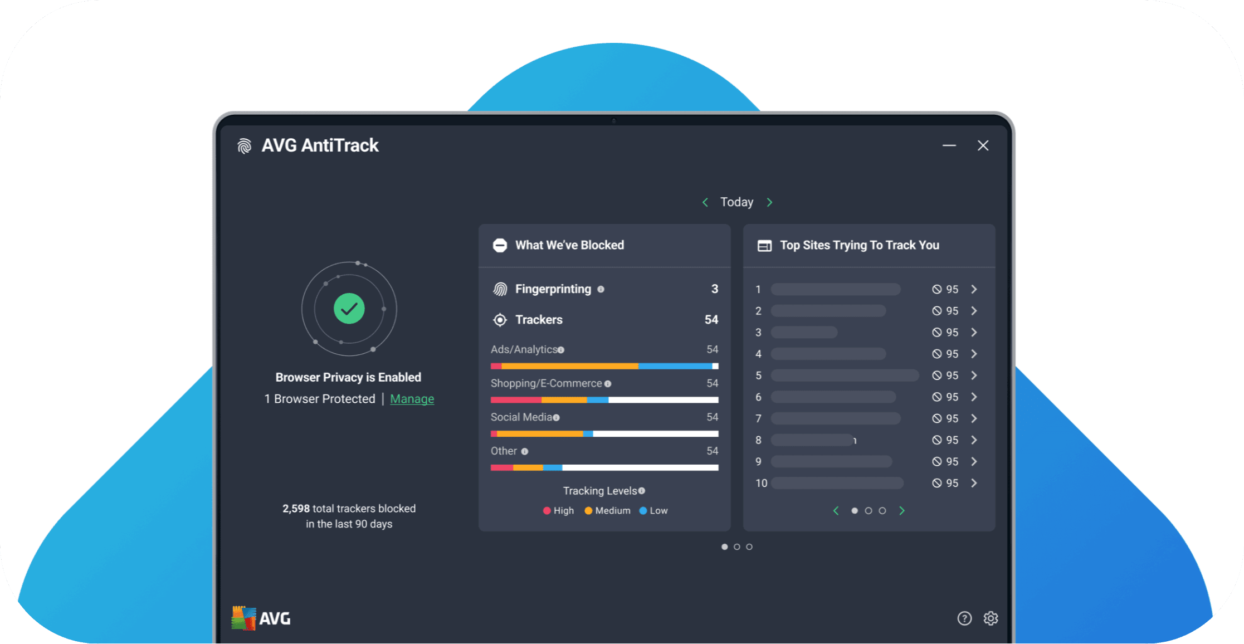The width and height of the screenshot is (1244, 644).
Task: Click the Trackers row label
Action: coord(539,320)
